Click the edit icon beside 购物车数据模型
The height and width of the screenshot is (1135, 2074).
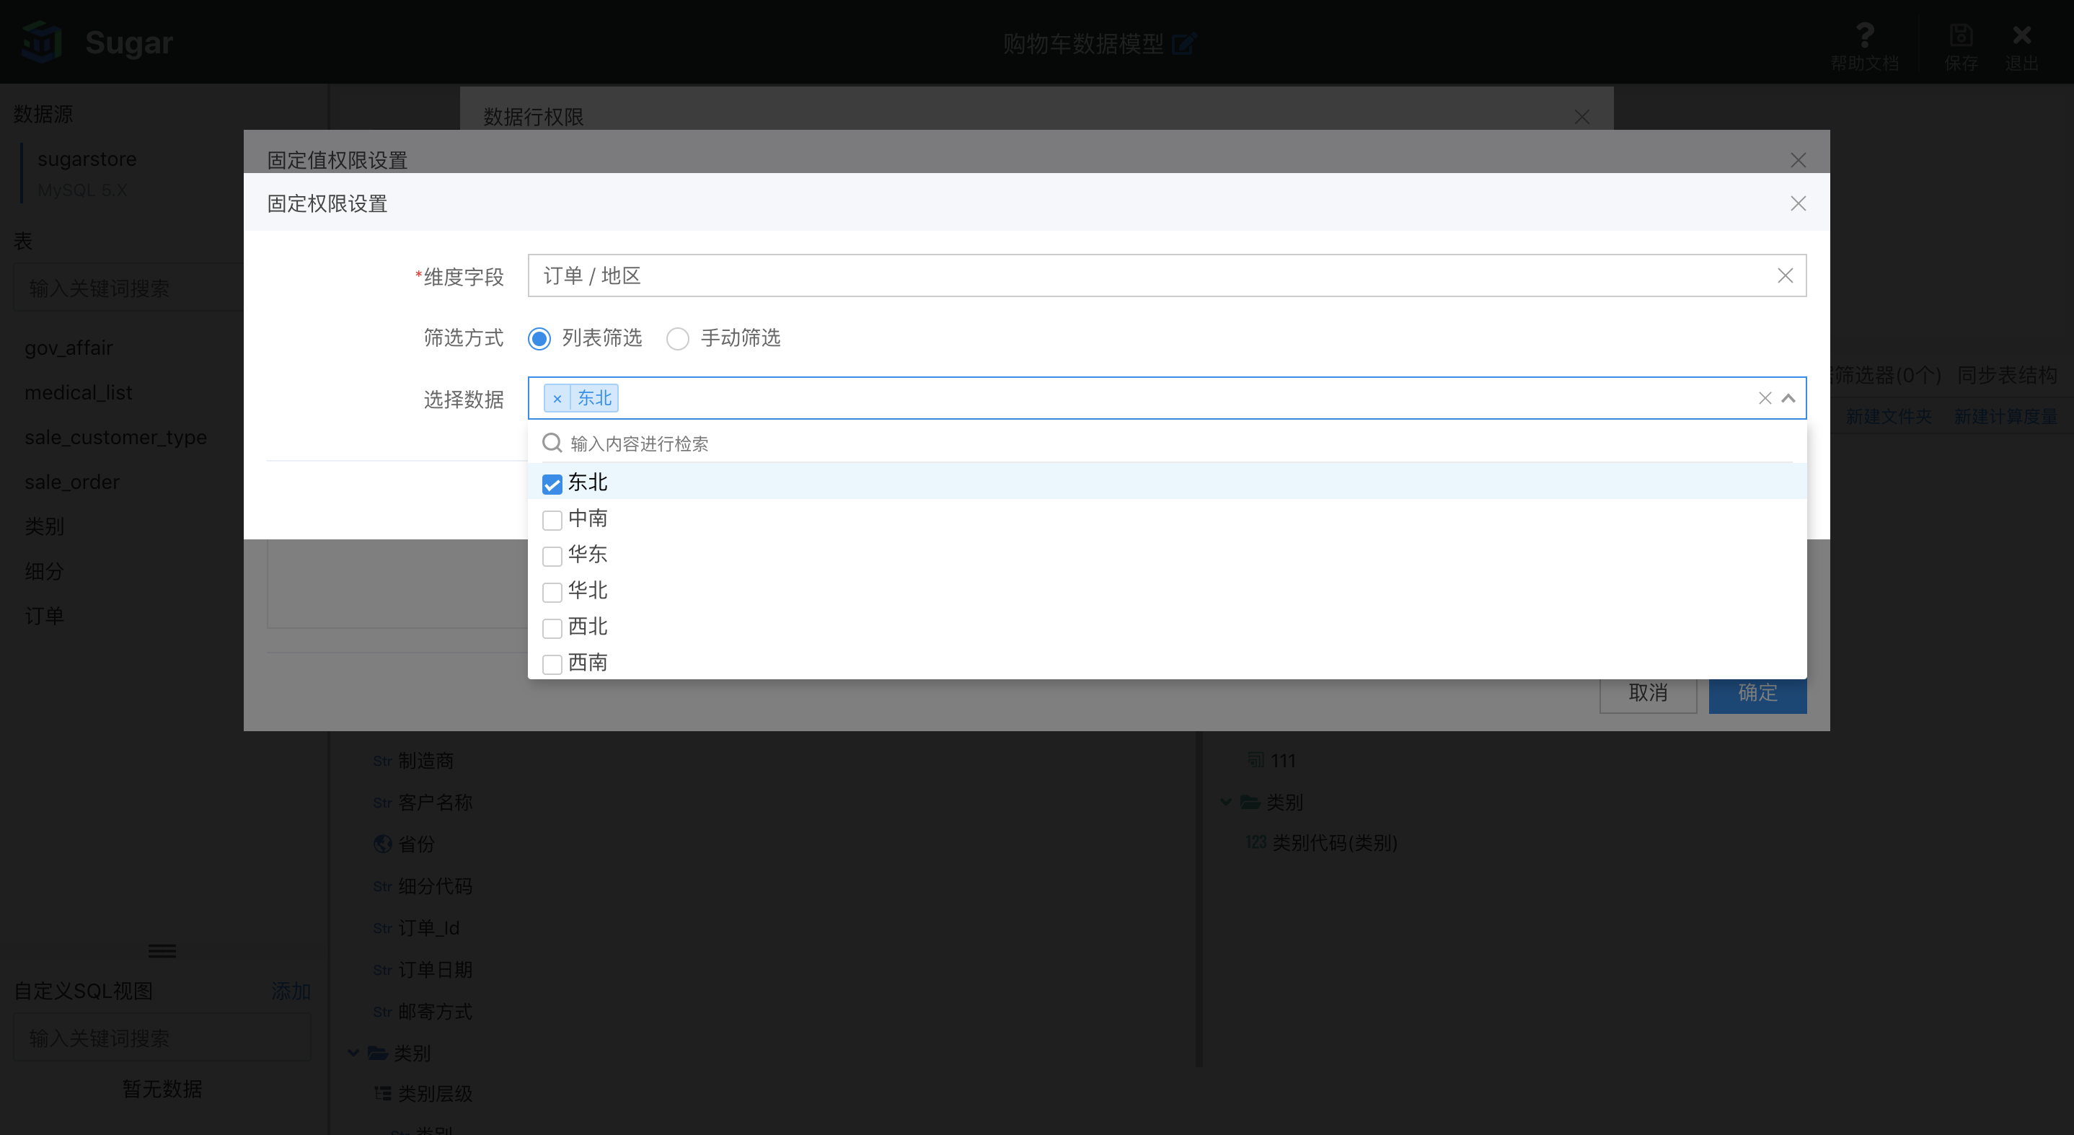click(x=1184, y=43)
